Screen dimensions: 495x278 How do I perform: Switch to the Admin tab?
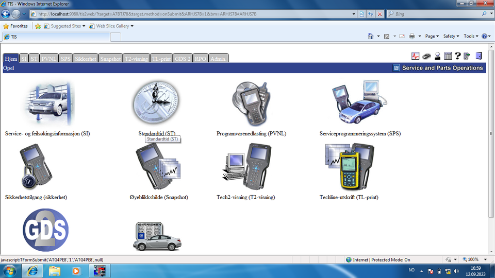tap(218, 59)
